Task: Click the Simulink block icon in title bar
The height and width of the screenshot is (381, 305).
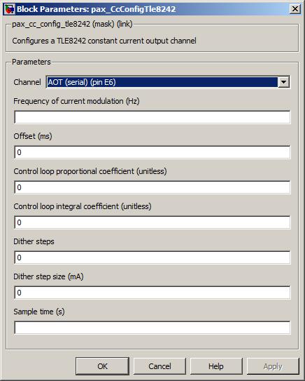Action: tap(9, 9)
